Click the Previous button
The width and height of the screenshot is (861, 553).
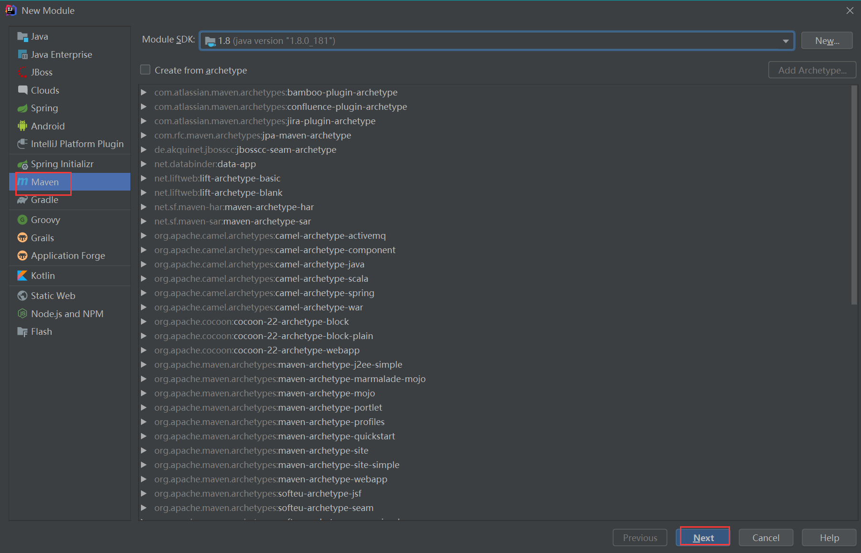click(x=640, y=538)
